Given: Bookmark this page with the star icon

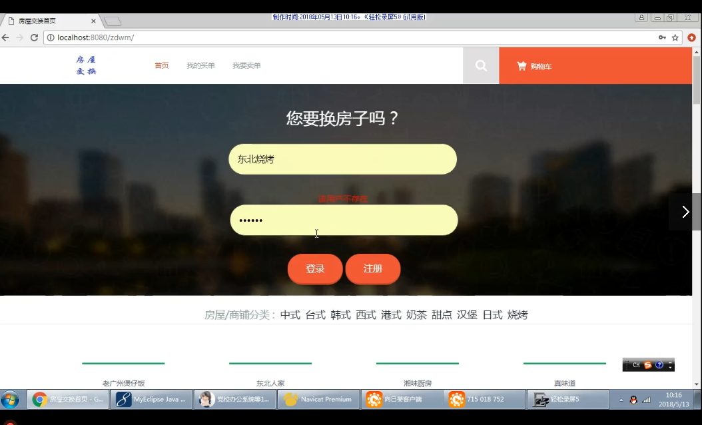Looking at the screenshot, I should coord(675,37).
